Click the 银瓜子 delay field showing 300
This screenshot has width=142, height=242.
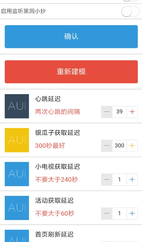[x=119, y=146]
